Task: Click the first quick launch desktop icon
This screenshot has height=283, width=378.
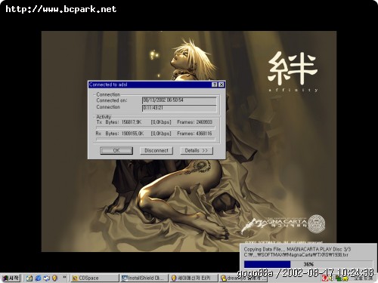Action: click(x=29, y=278)
